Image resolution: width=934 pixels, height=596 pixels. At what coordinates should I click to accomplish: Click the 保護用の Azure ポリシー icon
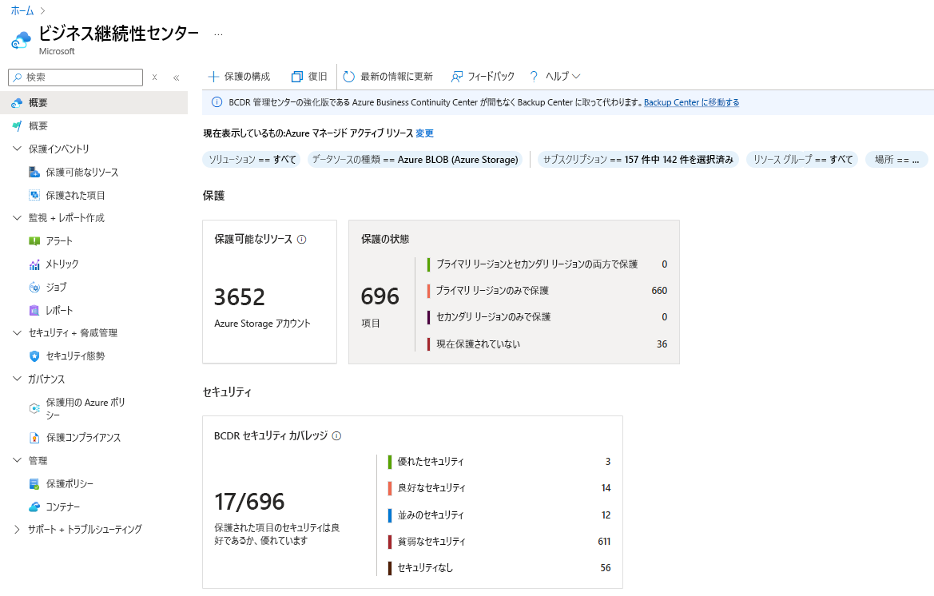[34, 408]
